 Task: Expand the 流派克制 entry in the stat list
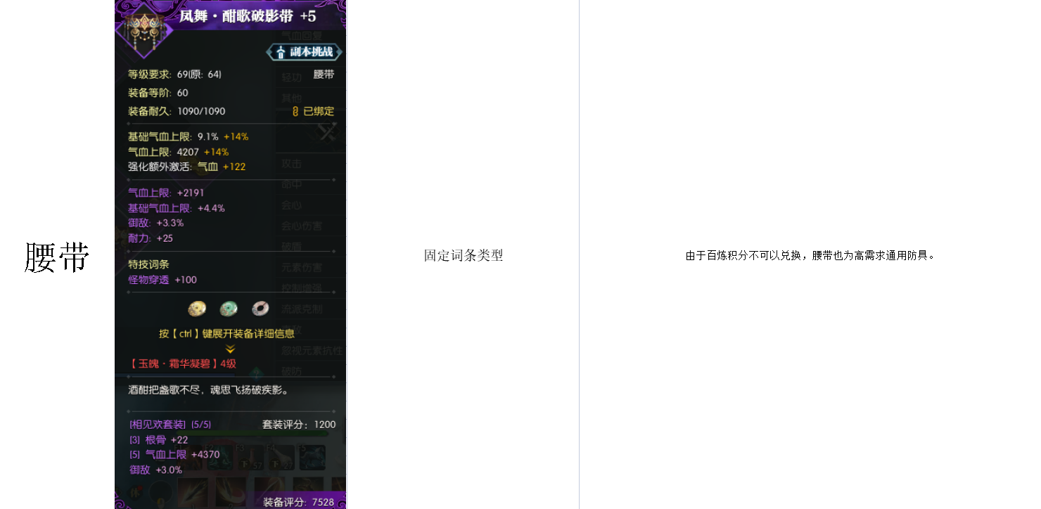(x=302, y=308)
